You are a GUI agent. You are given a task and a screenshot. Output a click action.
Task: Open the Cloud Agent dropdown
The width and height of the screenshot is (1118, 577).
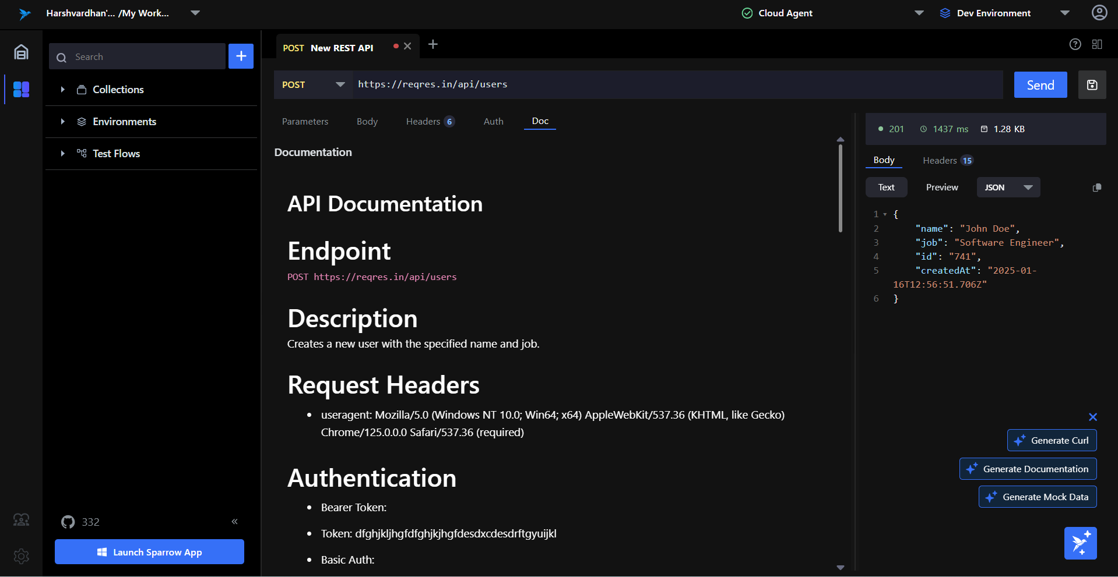pos(919,13)
